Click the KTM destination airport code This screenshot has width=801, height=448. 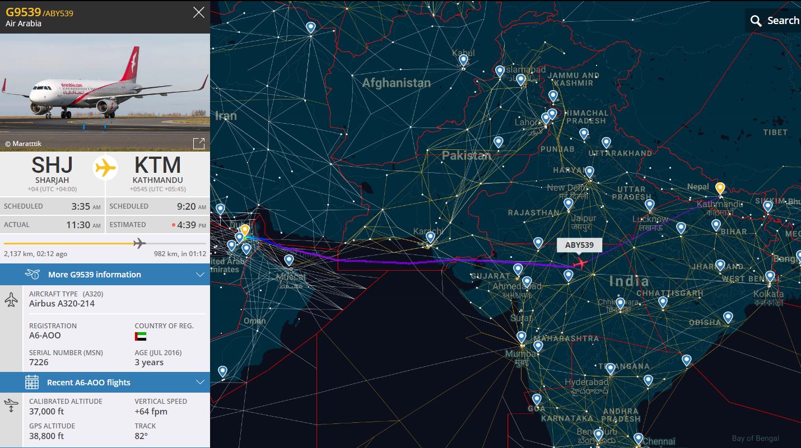[x=157, y=166]
